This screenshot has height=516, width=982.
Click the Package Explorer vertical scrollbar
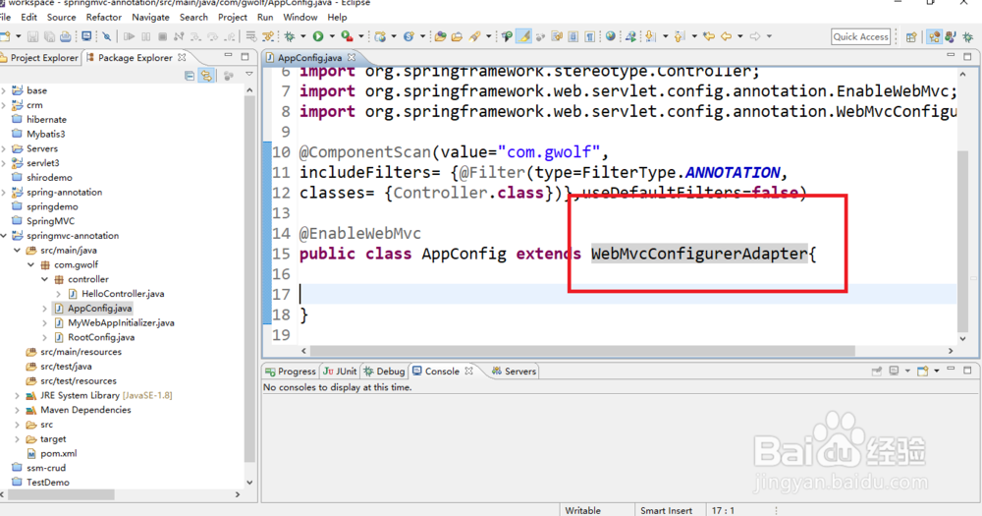(x=249, y=279)
